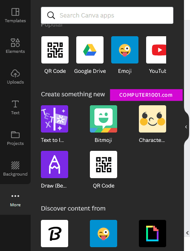190x251 pixels.
Task: Collapse the side panel with arrow handle
Action: click(x=186, y=127)
